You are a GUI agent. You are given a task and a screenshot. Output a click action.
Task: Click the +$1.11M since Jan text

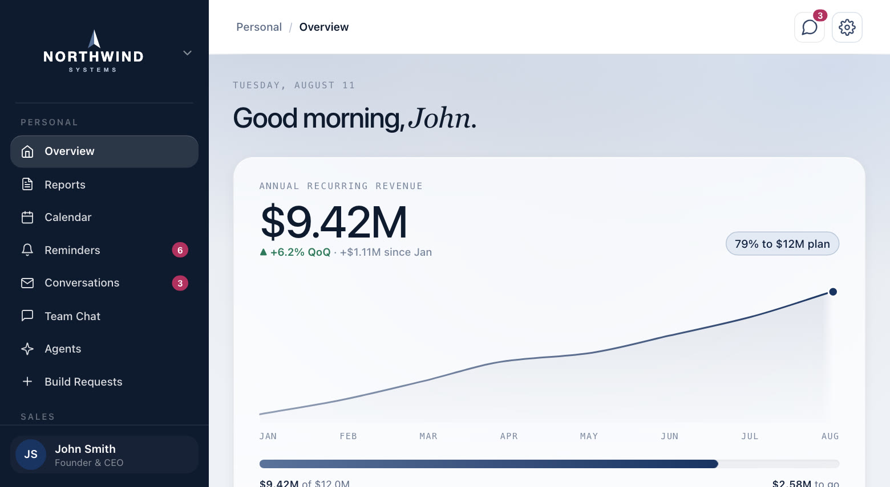(x=386, y=252)
